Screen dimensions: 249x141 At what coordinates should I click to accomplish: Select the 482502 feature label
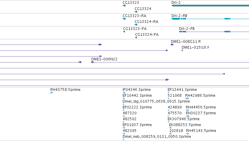(x=129, y=119)
